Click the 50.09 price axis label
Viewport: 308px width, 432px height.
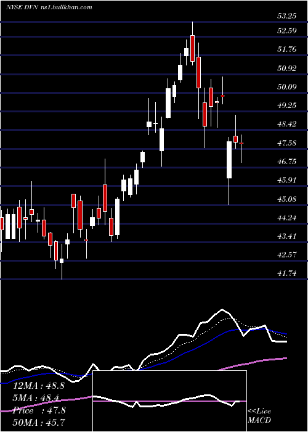286,87
